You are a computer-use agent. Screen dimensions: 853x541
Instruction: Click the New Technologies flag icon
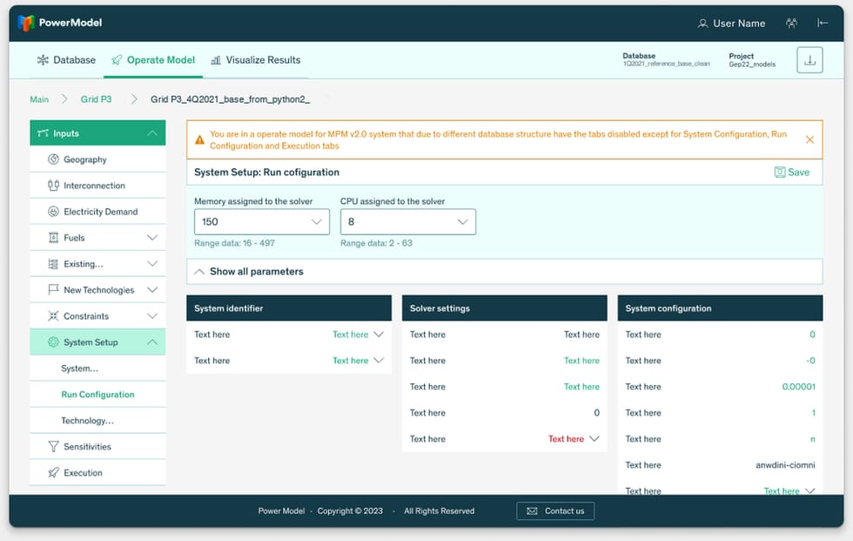(x=53, y=289)
